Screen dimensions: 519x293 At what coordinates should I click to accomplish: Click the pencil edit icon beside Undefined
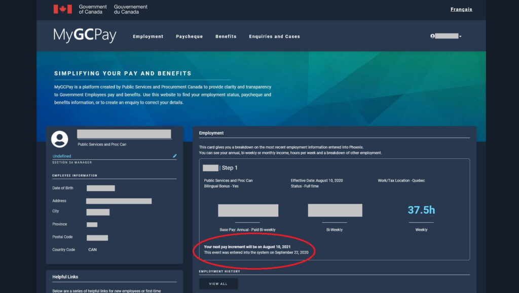174,156
